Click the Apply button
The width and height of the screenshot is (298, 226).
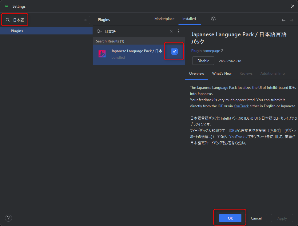point(282,218)
